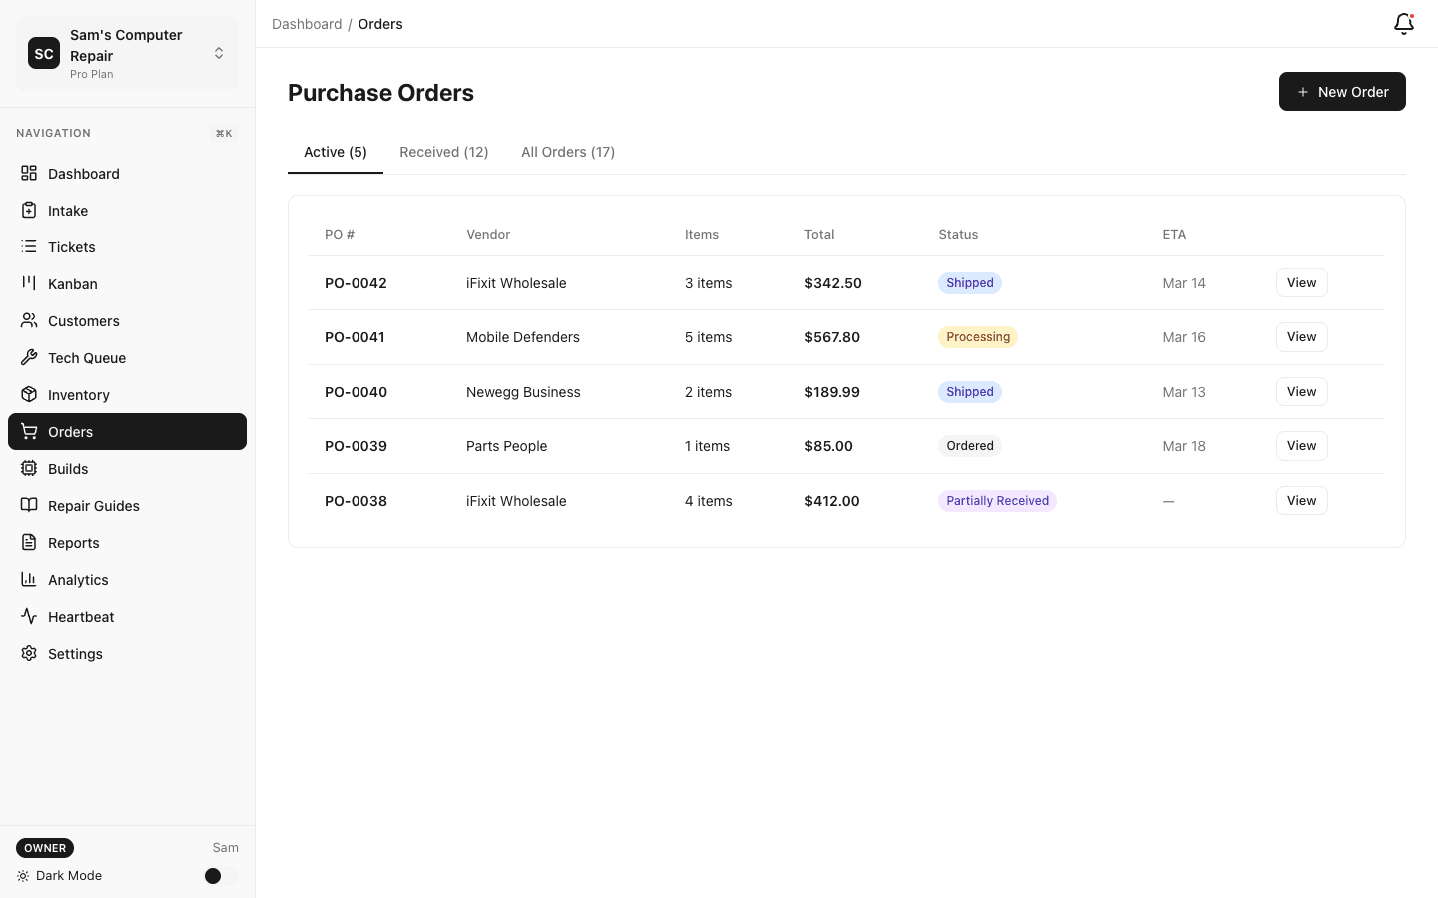1438x898 pixels.
Task: Open the Dashboard from the sidebar
Action: pos(83,173)
